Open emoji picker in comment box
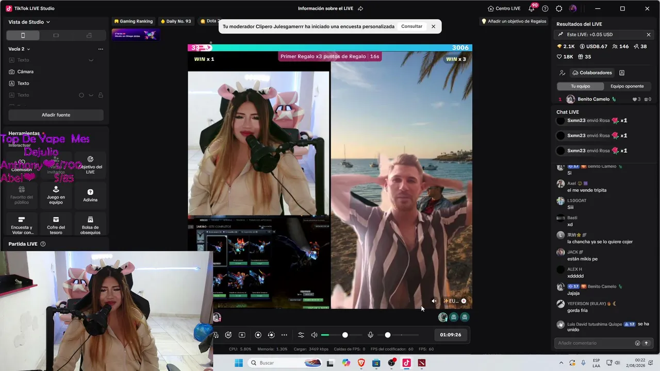Viewport: 660px width, 371px height. [637, 343]
